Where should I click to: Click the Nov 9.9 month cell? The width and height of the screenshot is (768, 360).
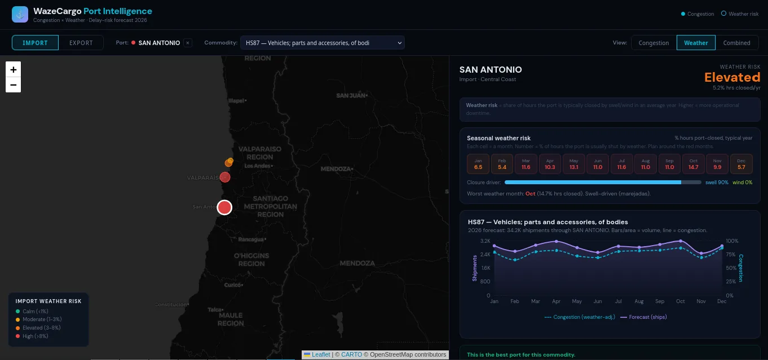pyautogui.click(x=717, y=164)
